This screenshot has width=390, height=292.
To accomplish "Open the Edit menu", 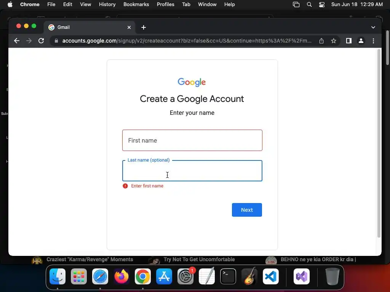I will (x=67, y=4).
